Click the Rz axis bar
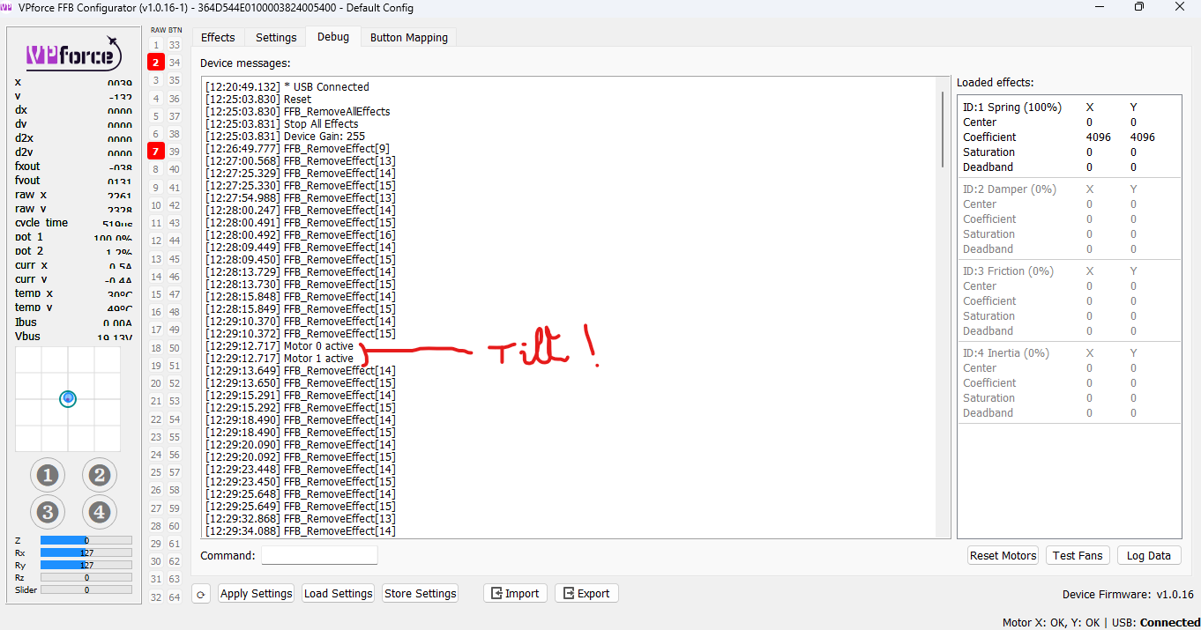This screenshot has width=1201, height=630. tap(86, 577)
